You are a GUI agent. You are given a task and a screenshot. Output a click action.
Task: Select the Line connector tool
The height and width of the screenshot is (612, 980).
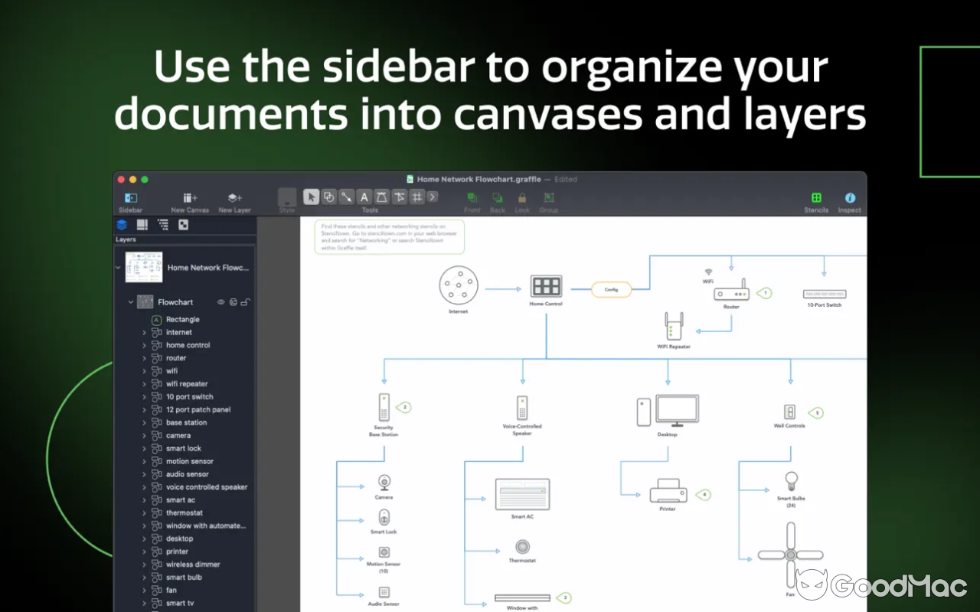coord(346,197)
